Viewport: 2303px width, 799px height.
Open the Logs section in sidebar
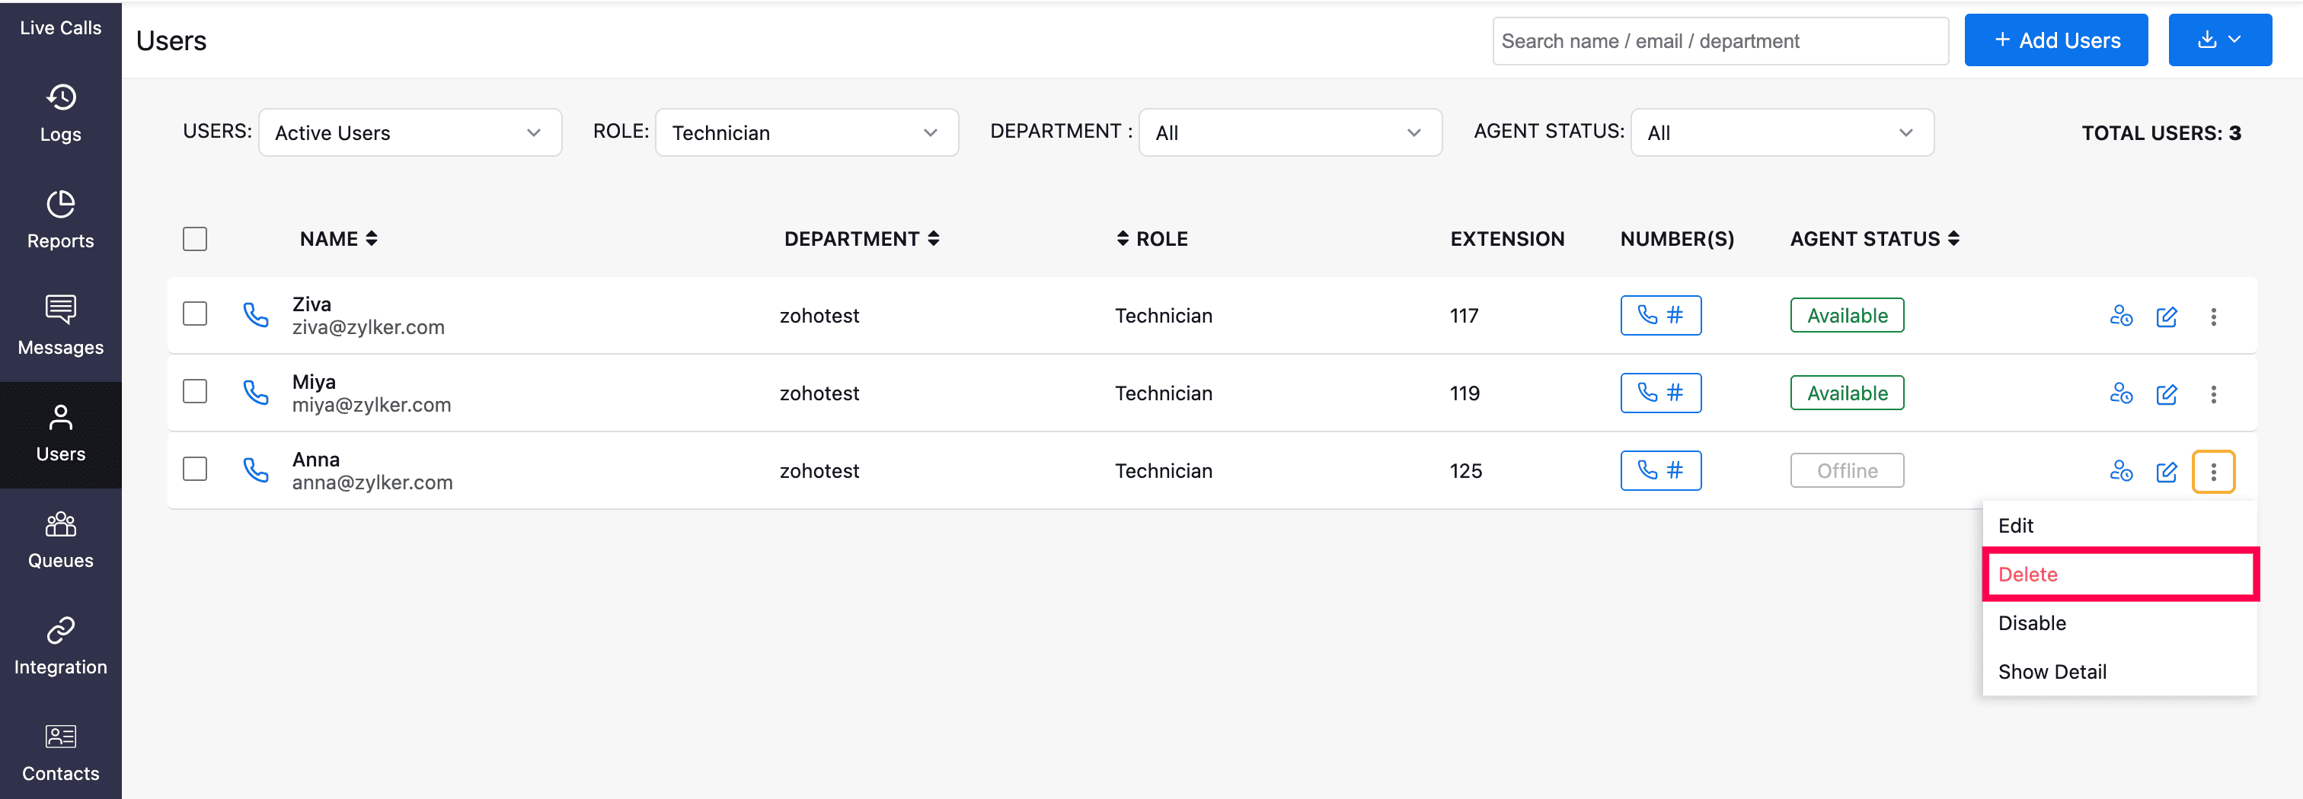(61, 113)
